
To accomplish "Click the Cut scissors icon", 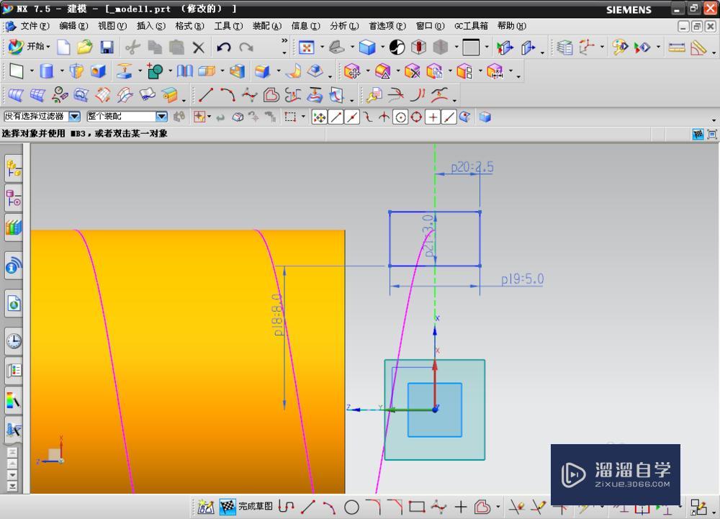I will pos(132,47).
